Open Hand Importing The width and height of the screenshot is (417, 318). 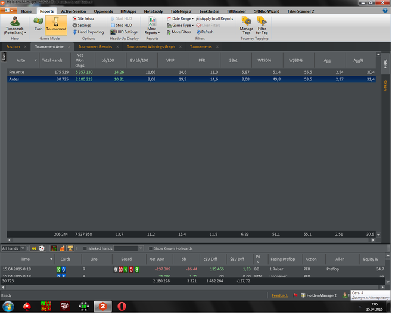[88, 32]
